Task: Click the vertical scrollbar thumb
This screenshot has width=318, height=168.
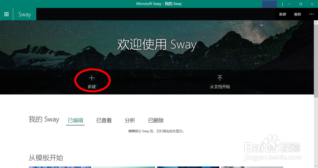Action: tap(316, 61)
